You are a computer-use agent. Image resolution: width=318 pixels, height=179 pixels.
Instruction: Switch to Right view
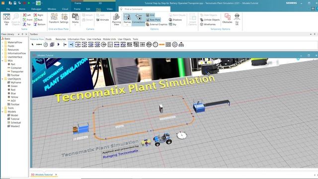[x=38, y=15]
